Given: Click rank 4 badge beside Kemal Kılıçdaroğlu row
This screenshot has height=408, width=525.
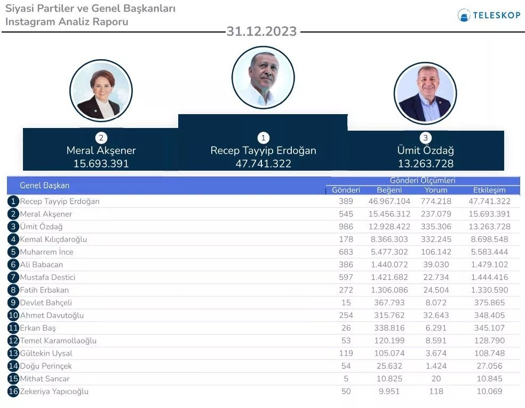Looking at the screenshot, I should click(x=13, y=239).
